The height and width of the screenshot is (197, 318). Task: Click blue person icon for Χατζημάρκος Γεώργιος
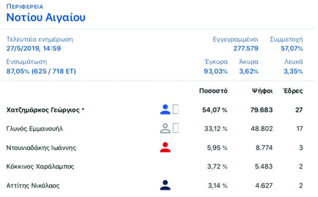[165, 110]
